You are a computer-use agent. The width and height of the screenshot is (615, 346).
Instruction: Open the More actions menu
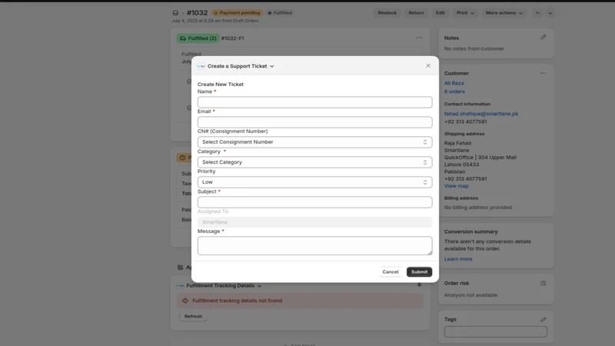point(504,13)
